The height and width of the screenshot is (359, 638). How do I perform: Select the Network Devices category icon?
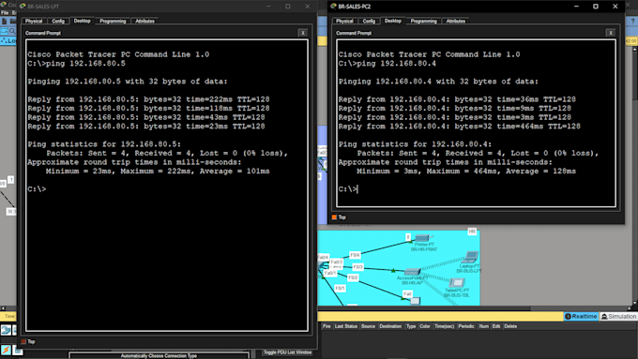[x=6, y=330]
